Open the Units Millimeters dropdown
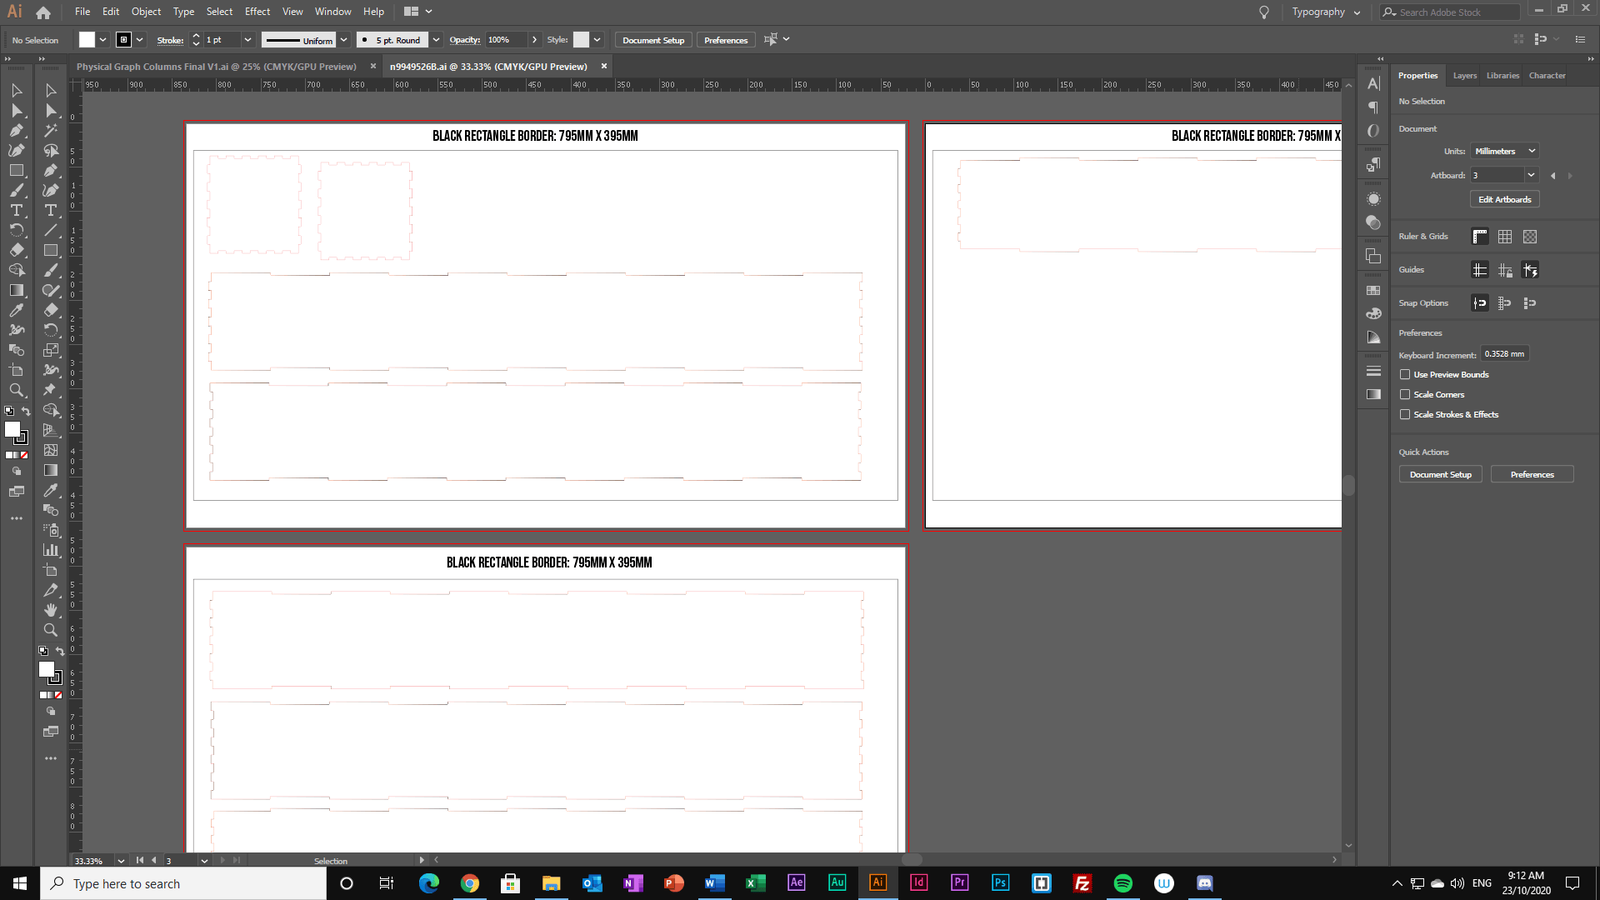This screenshot has width=1600, height=900. click(1505, 151)
